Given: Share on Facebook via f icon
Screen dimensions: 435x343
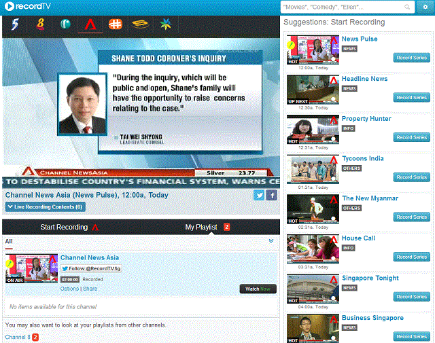Looking at the screenshot, I should pos(272,195).
